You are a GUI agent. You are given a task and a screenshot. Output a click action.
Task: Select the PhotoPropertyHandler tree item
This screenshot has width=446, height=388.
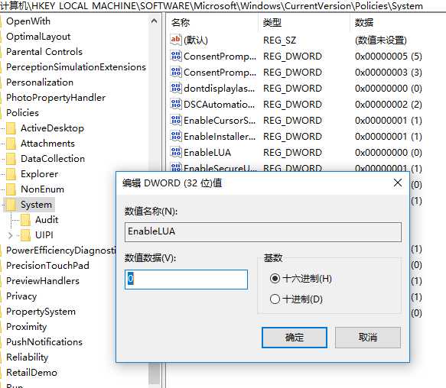point(56,98)
